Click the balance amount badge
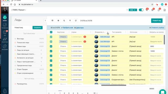The height and width of the screenshot is (94, 168). pyautogui.click(x=133, y=10)
